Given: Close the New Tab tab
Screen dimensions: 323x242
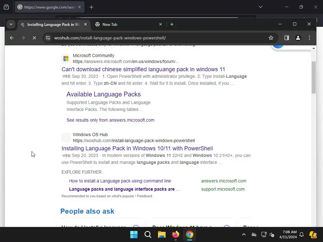Looking at the screenshot, I should [x=161, y=24].
